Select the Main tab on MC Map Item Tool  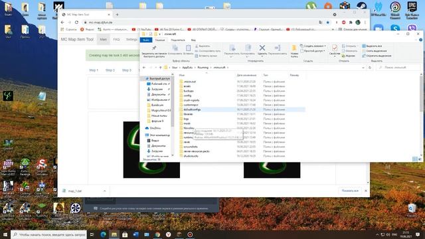pyautogui.click(x=104, y=40)
